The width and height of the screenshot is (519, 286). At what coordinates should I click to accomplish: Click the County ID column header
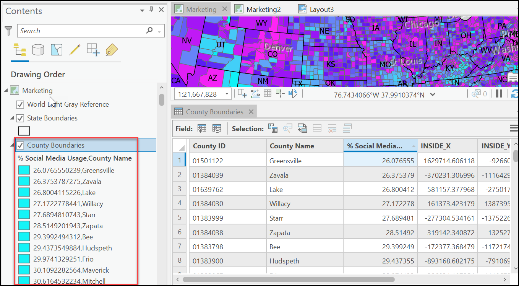[x=228, y=146]
